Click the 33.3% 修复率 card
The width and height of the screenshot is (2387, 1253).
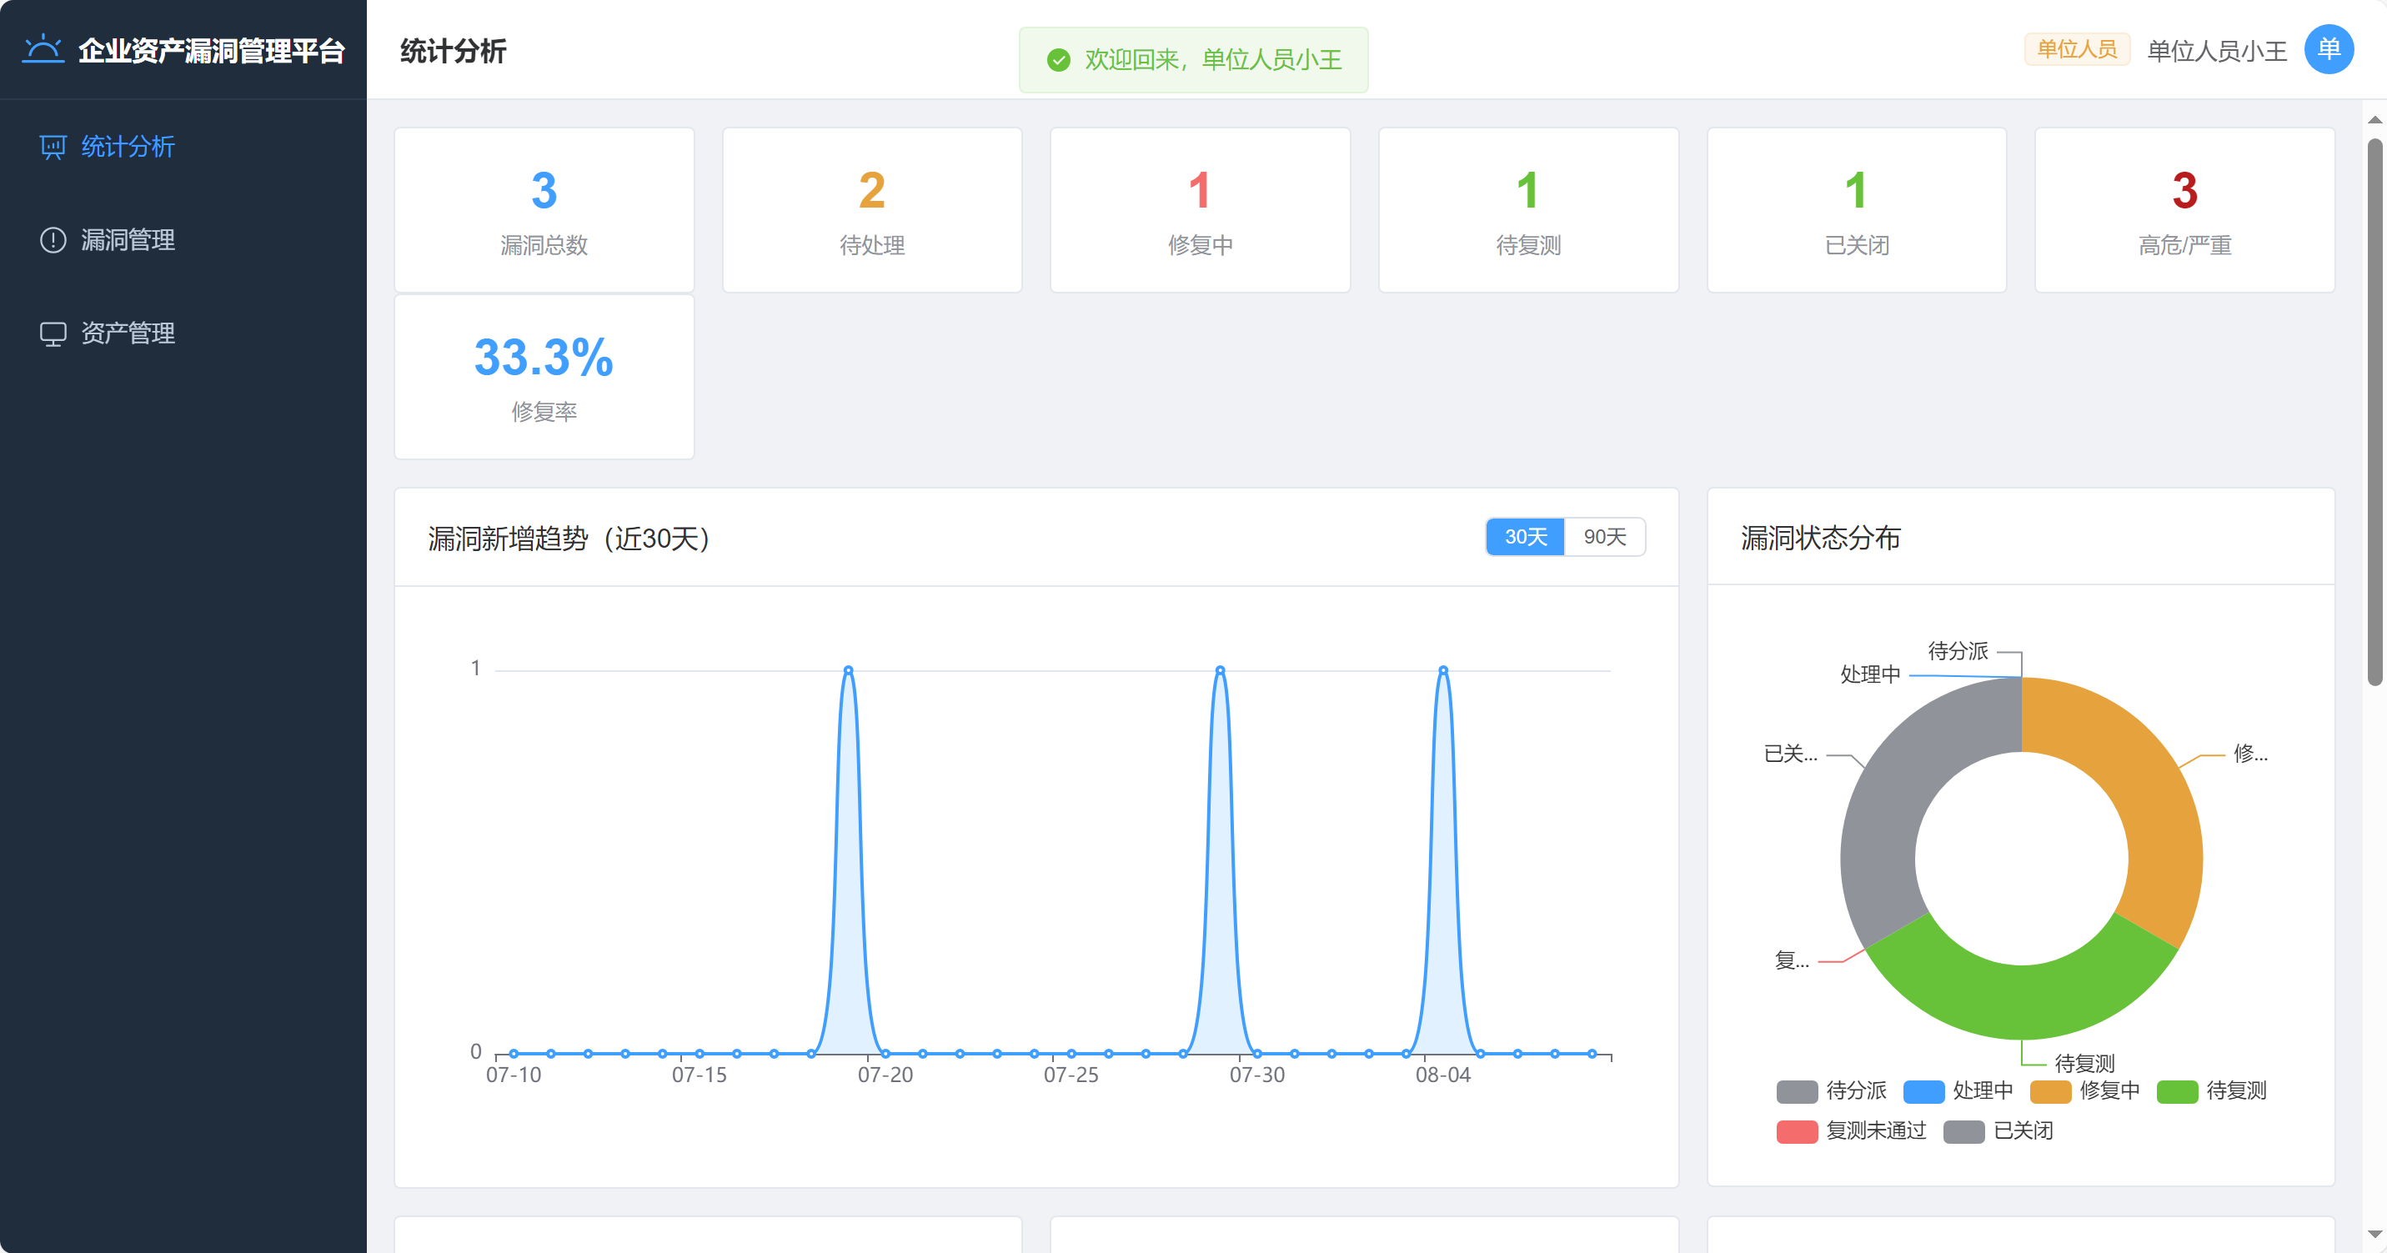[x=544, y=377]
